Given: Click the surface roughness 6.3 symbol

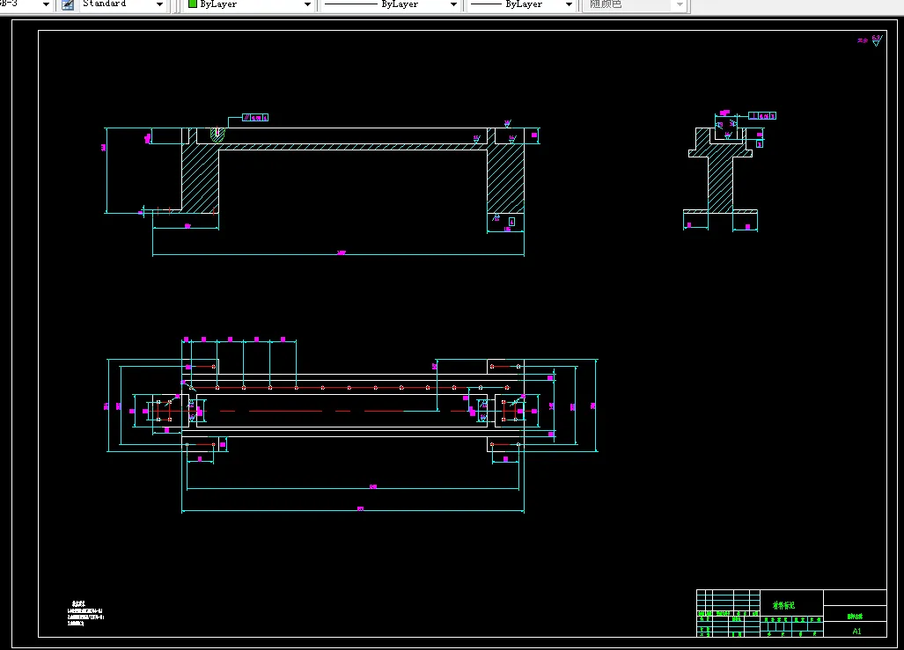Looking at the screenshot, I should (877, 40).
